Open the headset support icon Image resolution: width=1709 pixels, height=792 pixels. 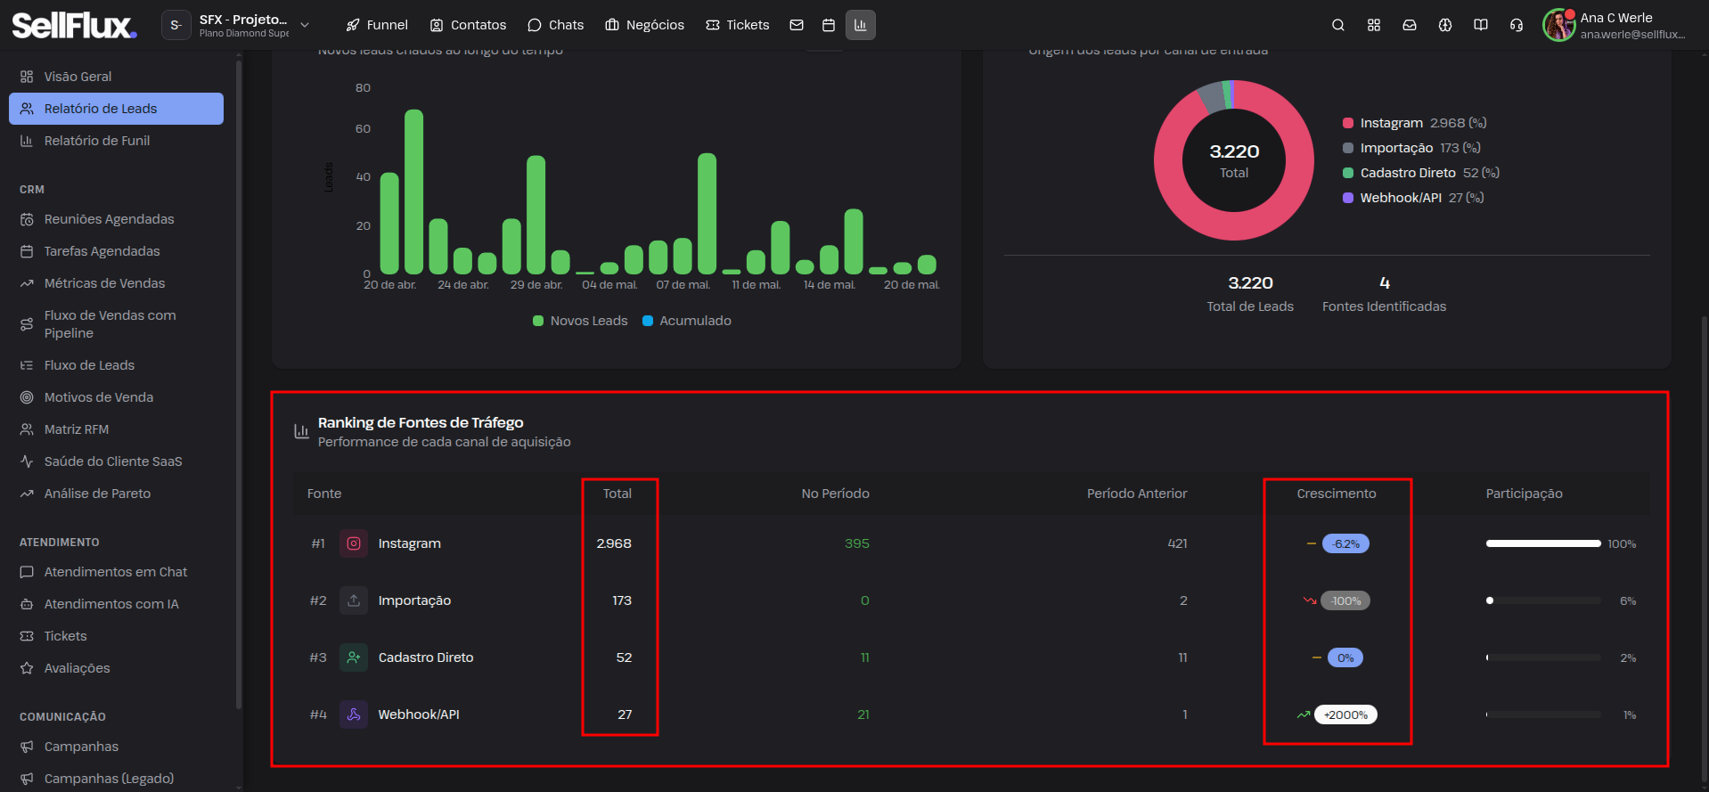click(1517, 25)
